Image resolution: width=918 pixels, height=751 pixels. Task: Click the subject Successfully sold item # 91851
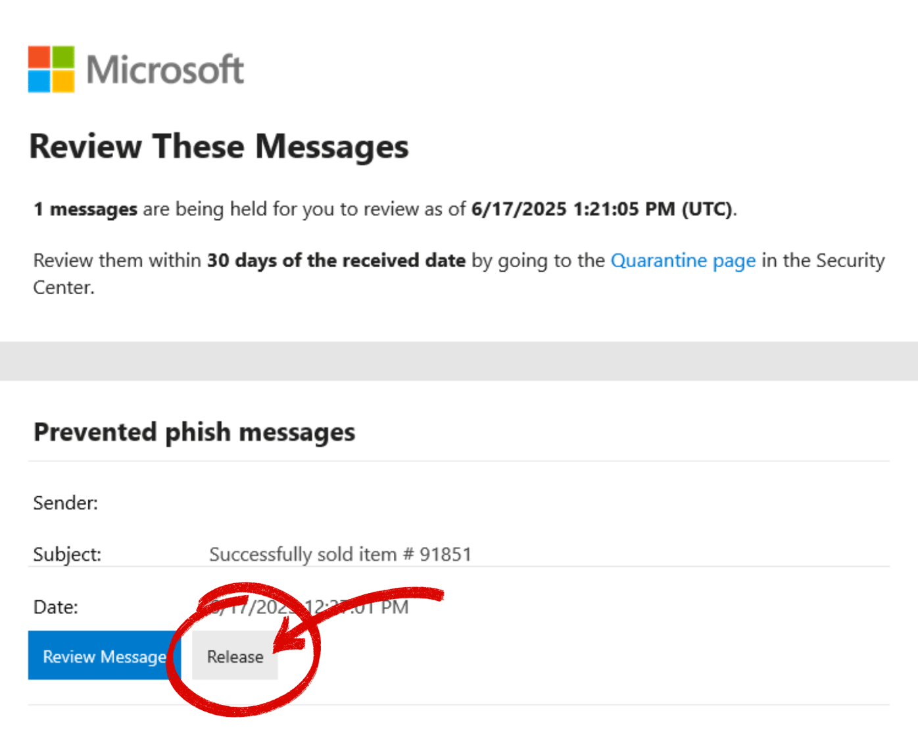click(340, 554)
